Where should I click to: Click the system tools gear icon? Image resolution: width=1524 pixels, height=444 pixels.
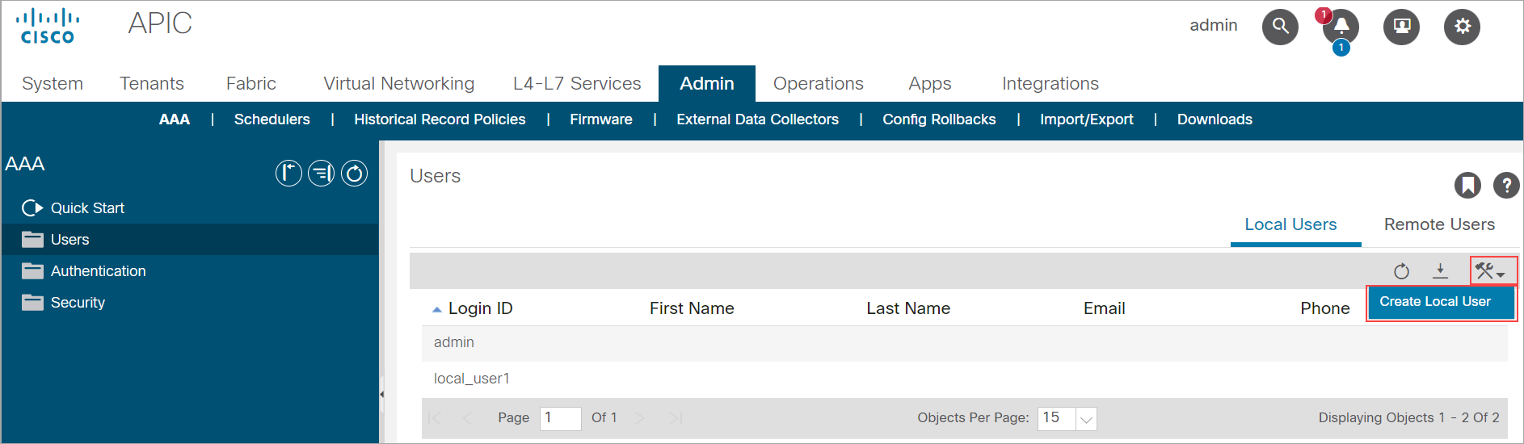pos(1462,27)
